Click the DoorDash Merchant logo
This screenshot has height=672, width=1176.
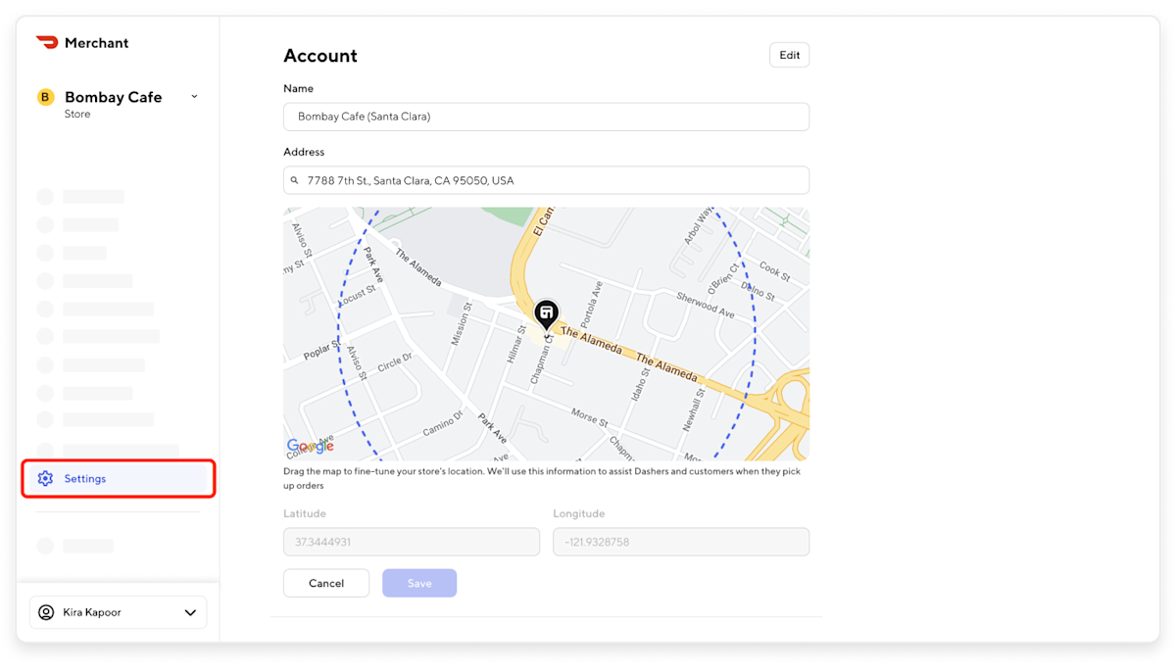tap(47, 42)
